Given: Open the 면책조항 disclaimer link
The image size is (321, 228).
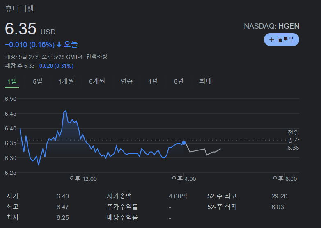Looking at the screenshot, I should click(x=96, y=57).
